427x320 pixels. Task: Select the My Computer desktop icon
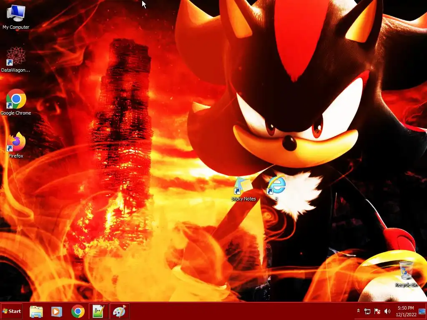pos(16,17)
